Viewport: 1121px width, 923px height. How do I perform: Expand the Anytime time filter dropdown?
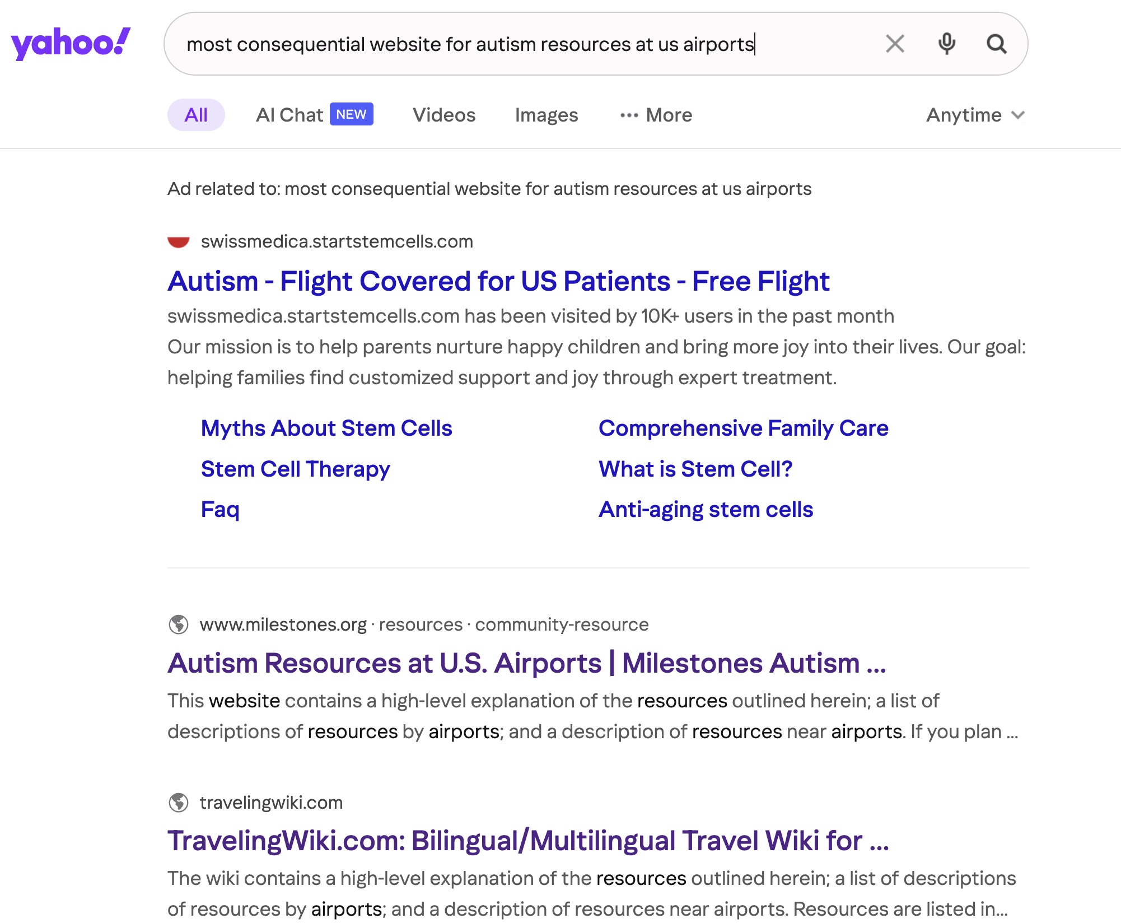[975, 115]
